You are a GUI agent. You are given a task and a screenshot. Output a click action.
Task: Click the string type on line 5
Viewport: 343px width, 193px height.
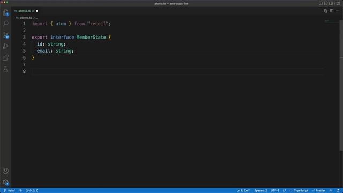click(63, 51)
